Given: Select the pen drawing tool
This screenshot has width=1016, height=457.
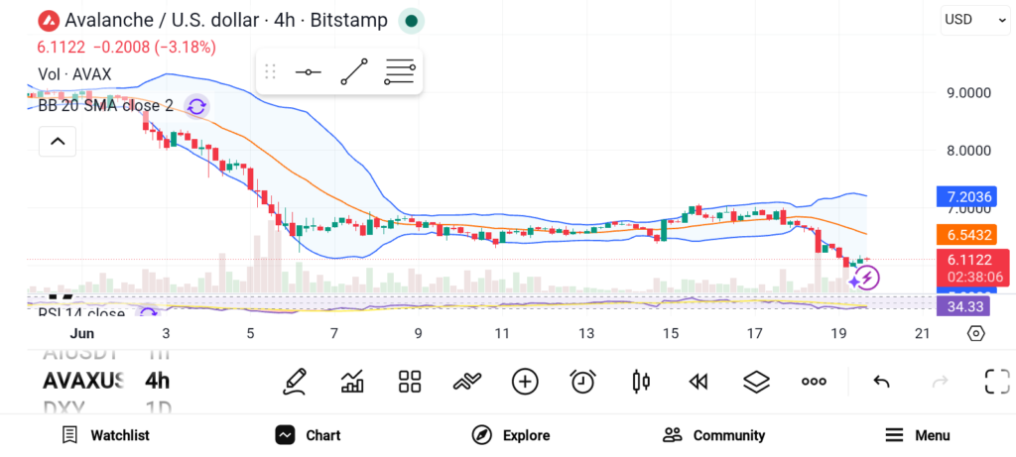Looking at the screenshot, I should coord(294,382).
